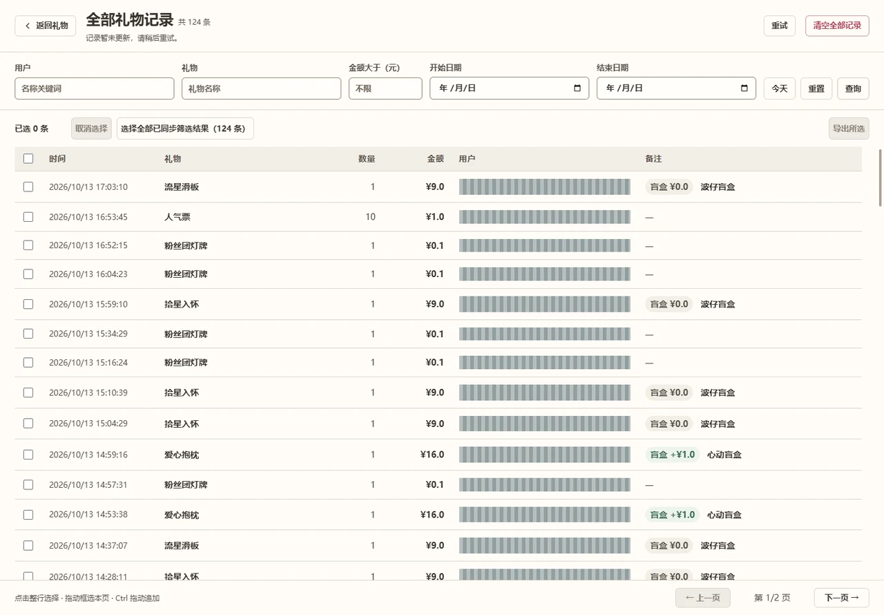
Task: Go to next page with 下一页
Action: pos(841,598)
